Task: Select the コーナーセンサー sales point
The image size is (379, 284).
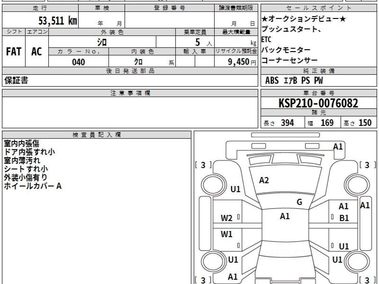Action: 289,60
